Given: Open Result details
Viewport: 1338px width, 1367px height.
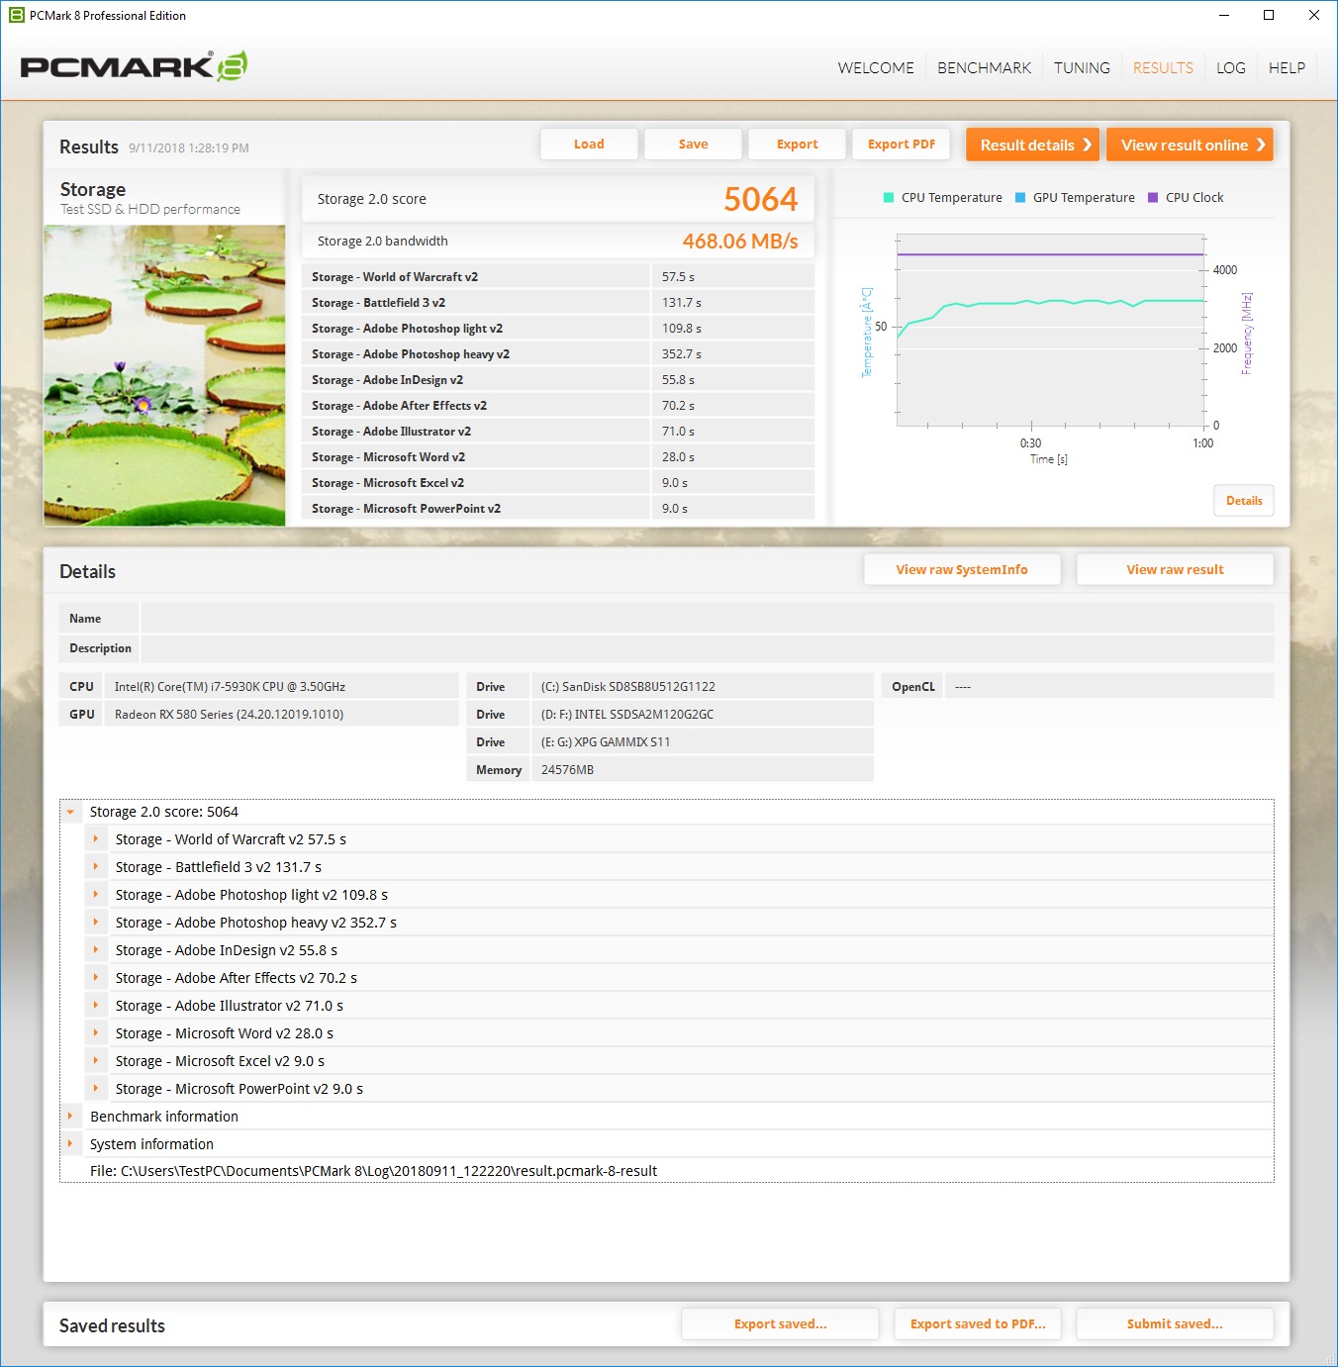Looking at the screenshot, I should click(1034, 145).
